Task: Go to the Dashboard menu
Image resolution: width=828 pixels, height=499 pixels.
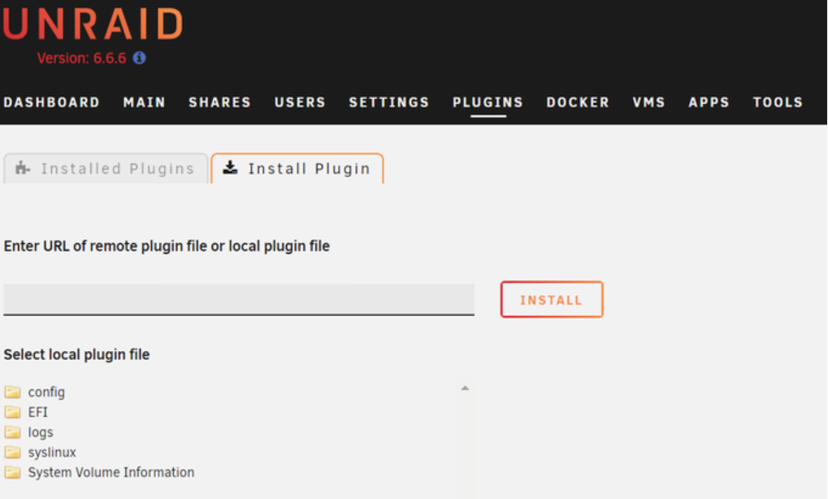Action: pyautogui.click(x=51, y=102)
